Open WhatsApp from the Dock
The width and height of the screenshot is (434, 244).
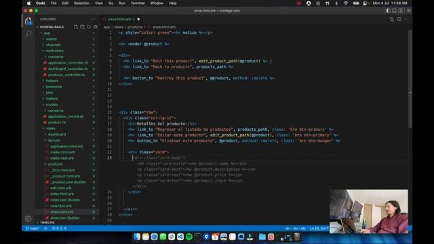[163, 237]
